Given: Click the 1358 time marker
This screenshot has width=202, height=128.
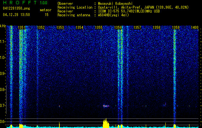Looking at the screenshot, I should click(156, 28).
